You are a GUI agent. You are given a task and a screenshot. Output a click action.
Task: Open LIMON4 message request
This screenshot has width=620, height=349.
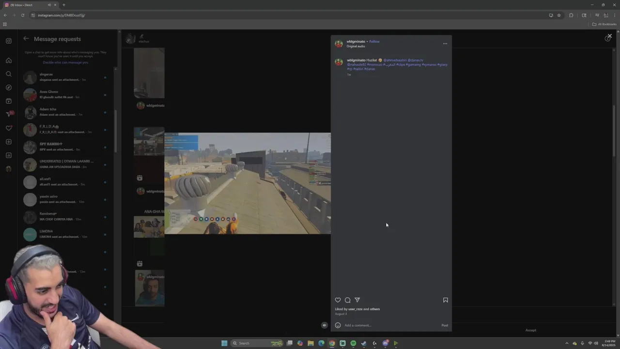click(x=65, y=234)
